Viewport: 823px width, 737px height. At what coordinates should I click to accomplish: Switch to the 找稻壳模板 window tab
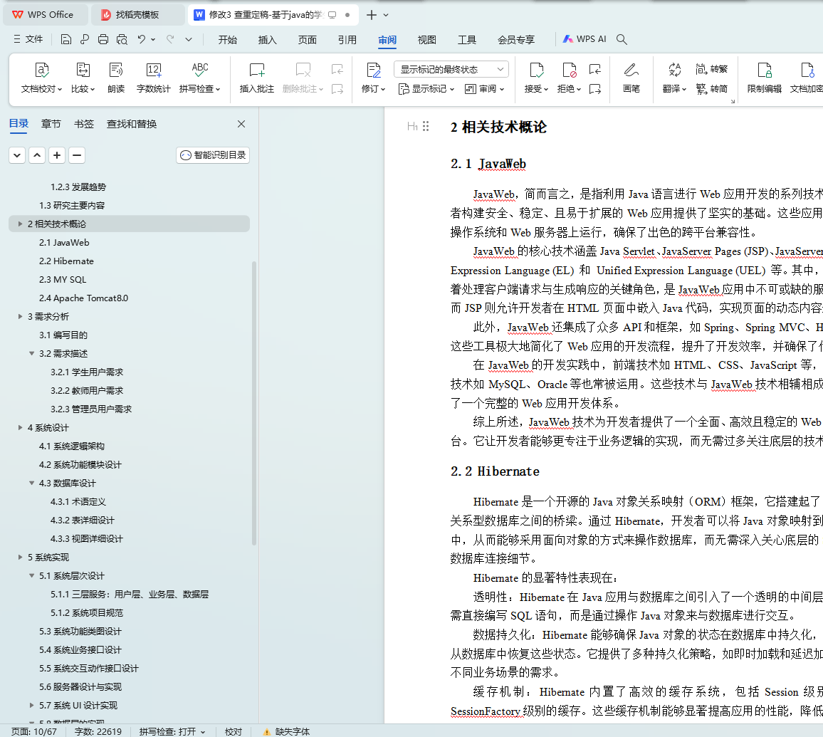[x=137, y=15]
